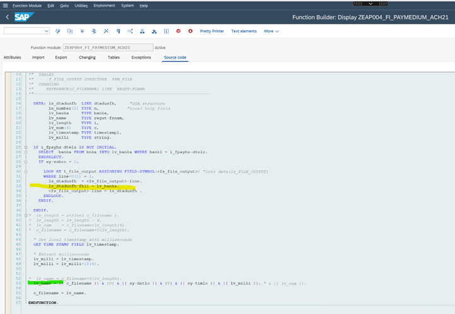The width and height of the screenshot is (455, 314).
Task: Expand the More toolbar menu
Action: coord(271,31)
